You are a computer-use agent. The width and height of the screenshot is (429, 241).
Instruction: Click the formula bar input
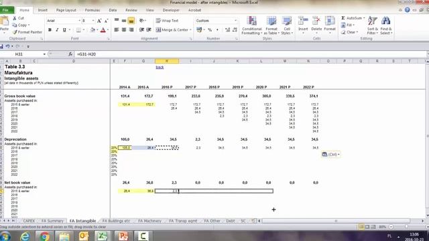point(250,54)
